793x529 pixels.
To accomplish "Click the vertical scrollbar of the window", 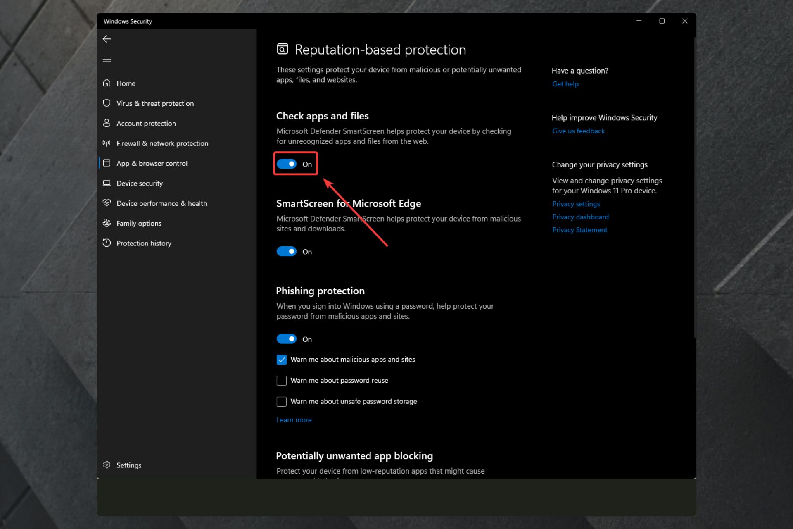I will [695, 188].
